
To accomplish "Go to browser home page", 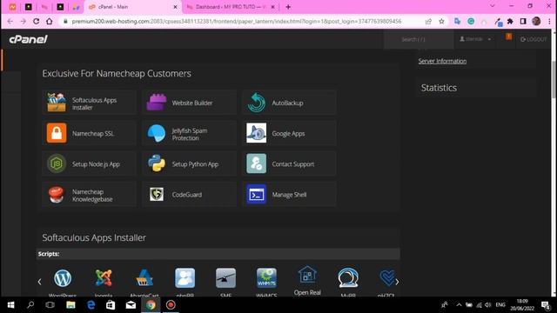I will coord(50,21).
